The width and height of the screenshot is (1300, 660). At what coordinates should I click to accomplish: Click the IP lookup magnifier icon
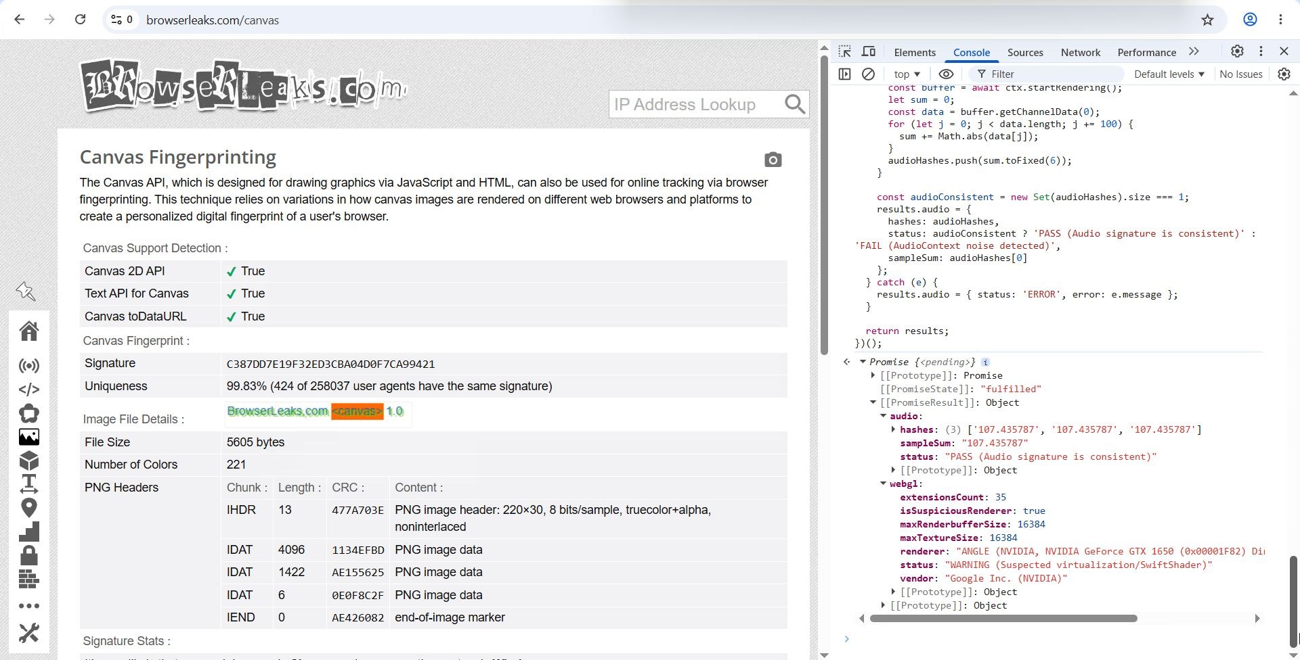pos(794,104)
